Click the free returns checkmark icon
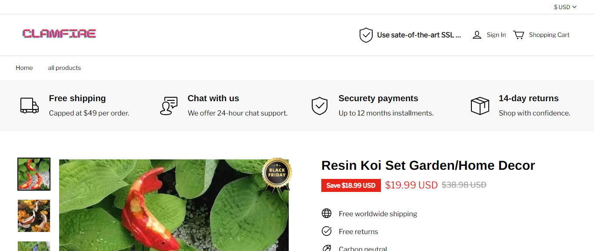 327,231
